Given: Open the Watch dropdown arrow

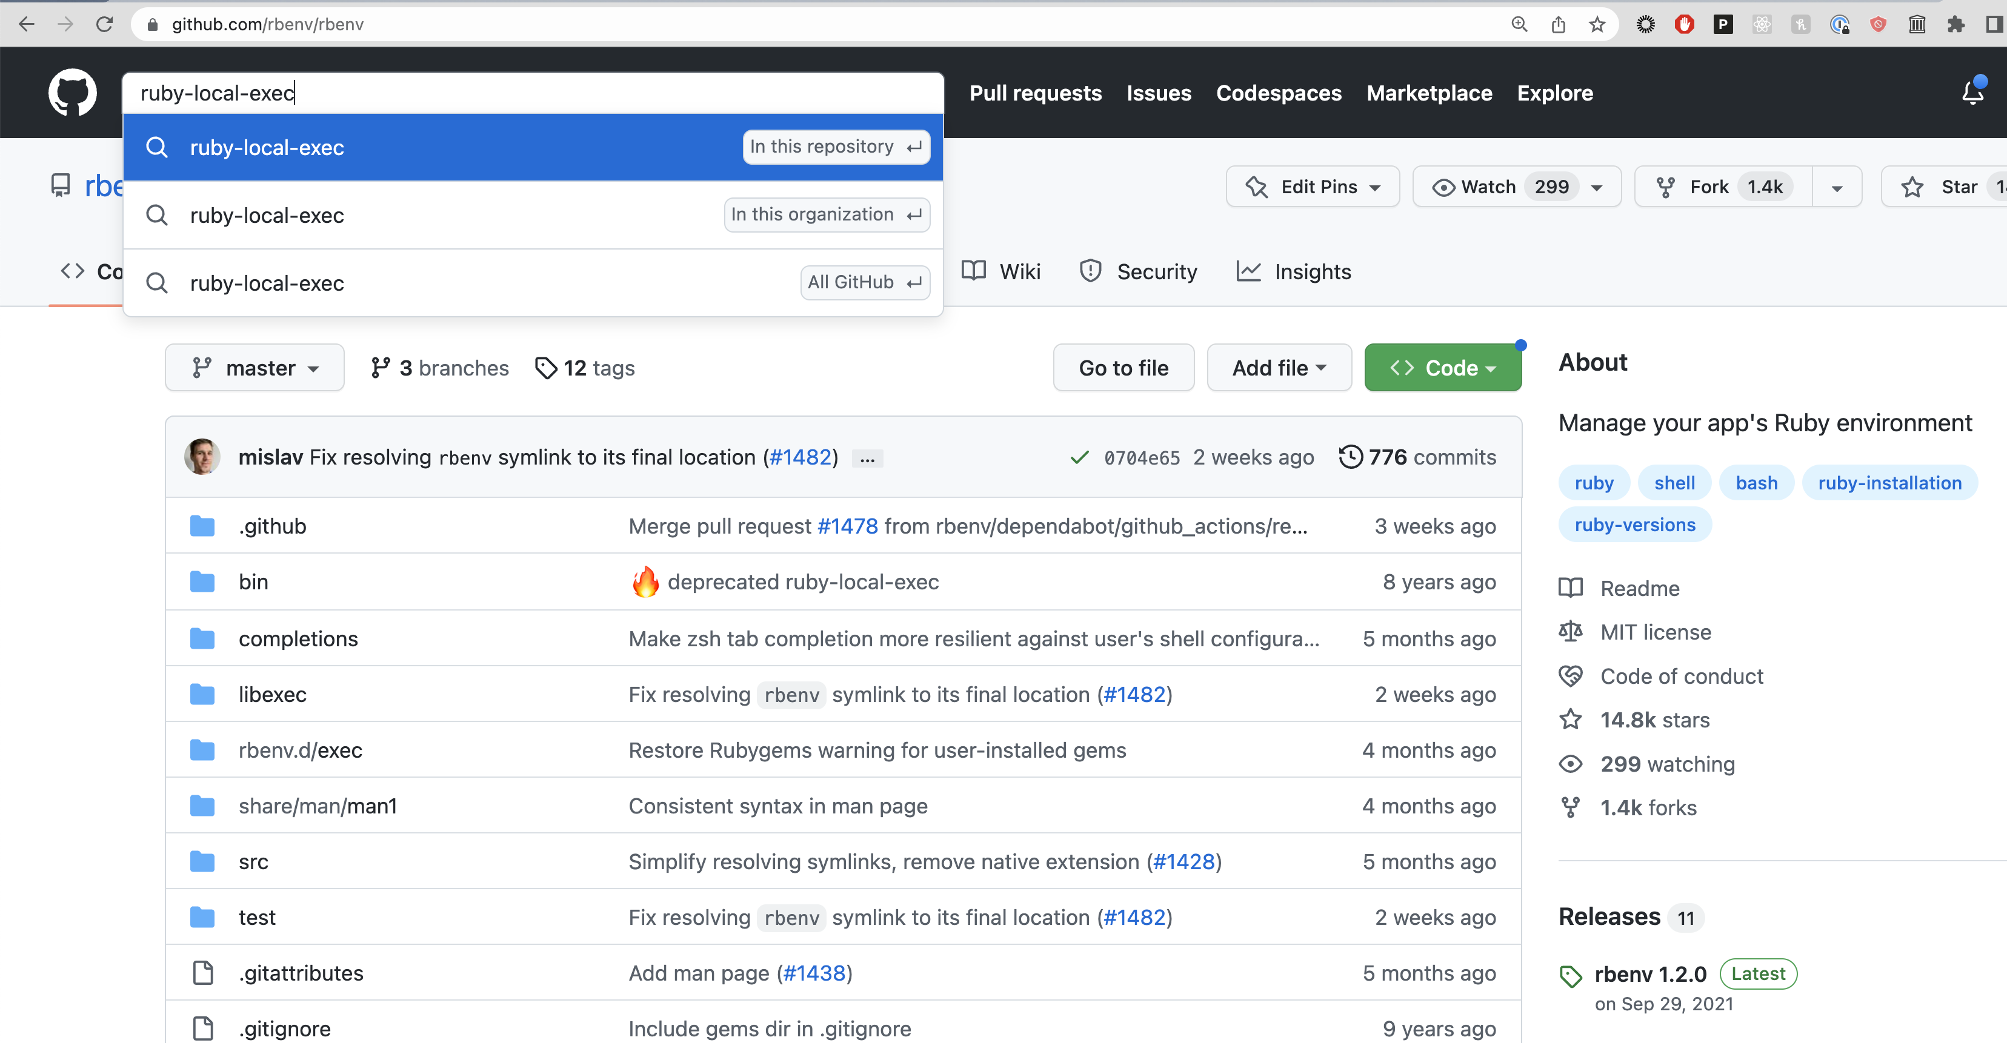Looking at the screenshot, I should tap(1597, 188).
